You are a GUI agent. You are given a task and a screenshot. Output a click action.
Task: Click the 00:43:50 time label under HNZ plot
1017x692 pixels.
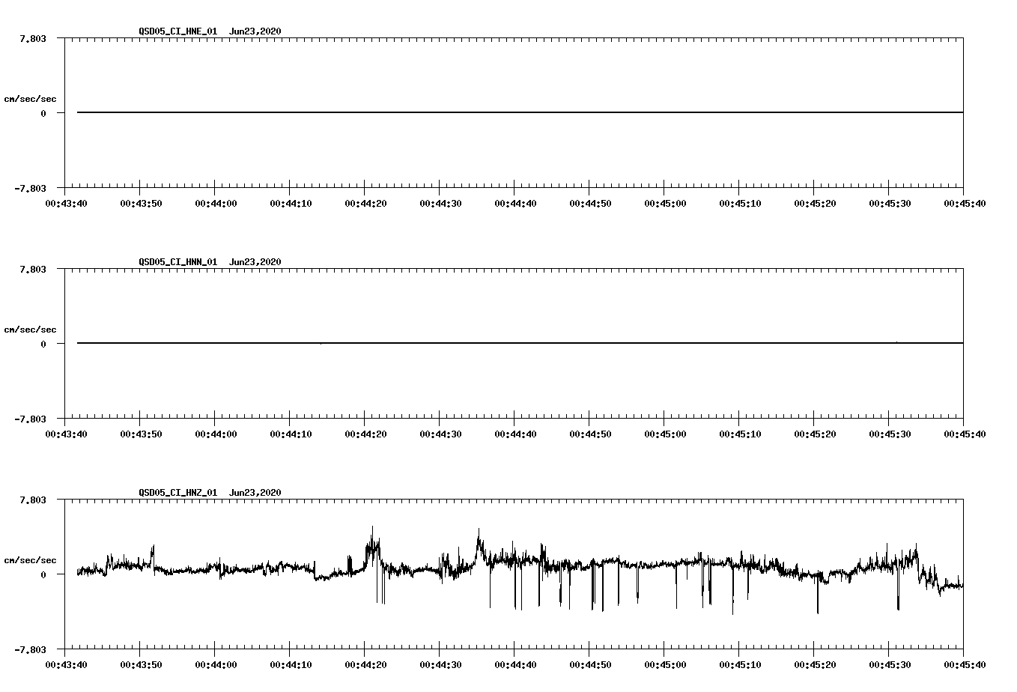click(x=141, y=664)
